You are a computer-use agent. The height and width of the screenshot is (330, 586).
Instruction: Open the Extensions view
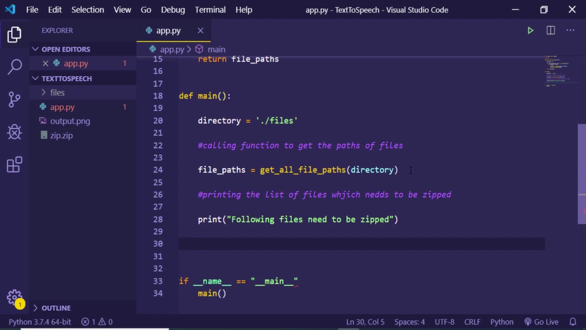tap(15, 165)
